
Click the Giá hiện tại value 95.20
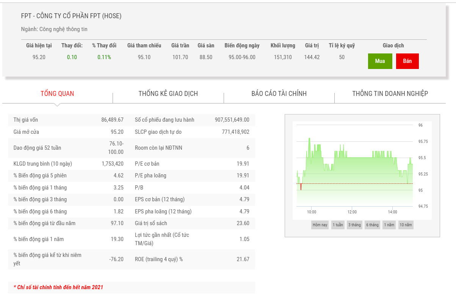pos(39,57)
